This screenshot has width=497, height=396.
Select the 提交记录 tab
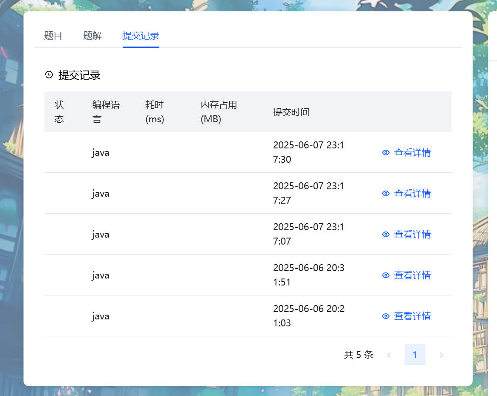[x=141, y=36]
